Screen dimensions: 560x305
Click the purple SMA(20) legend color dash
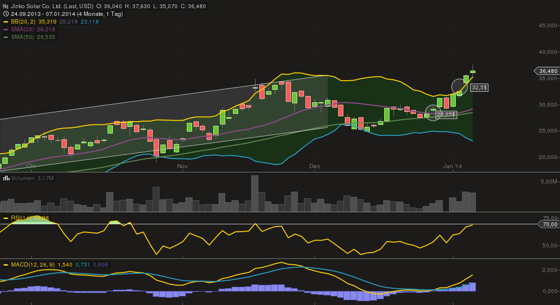(x=6, y=29)
